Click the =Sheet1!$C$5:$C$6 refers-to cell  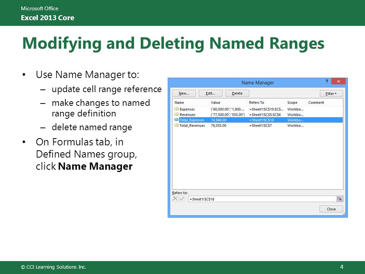(265, 115)
